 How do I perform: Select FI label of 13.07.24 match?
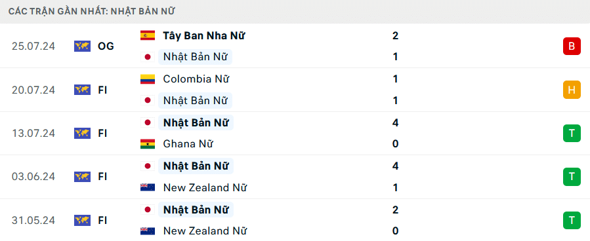pos(102,133)
